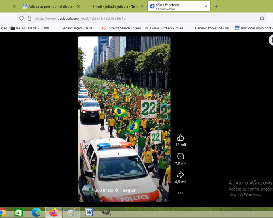Click the URL address bar
The image size is (273, 218).
(142, 18)
